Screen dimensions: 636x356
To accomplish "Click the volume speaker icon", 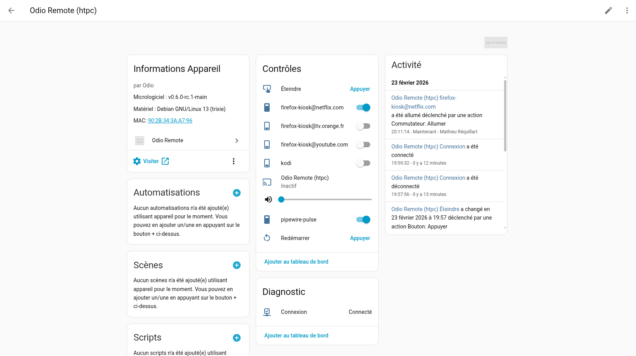I will (x=268, y=199).
